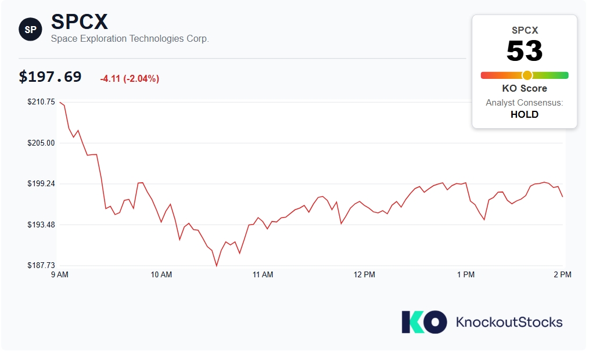
Task: Click the $197.69 current price
Action: (50, 77)
